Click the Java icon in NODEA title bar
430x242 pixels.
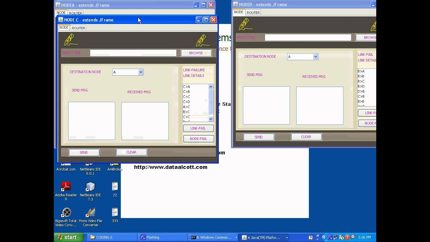(58, 5)
